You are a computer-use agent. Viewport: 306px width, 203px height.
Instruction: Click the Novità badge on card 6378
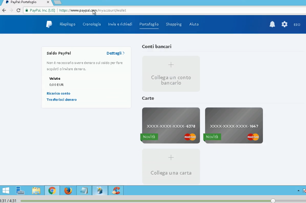click(149, 137)
